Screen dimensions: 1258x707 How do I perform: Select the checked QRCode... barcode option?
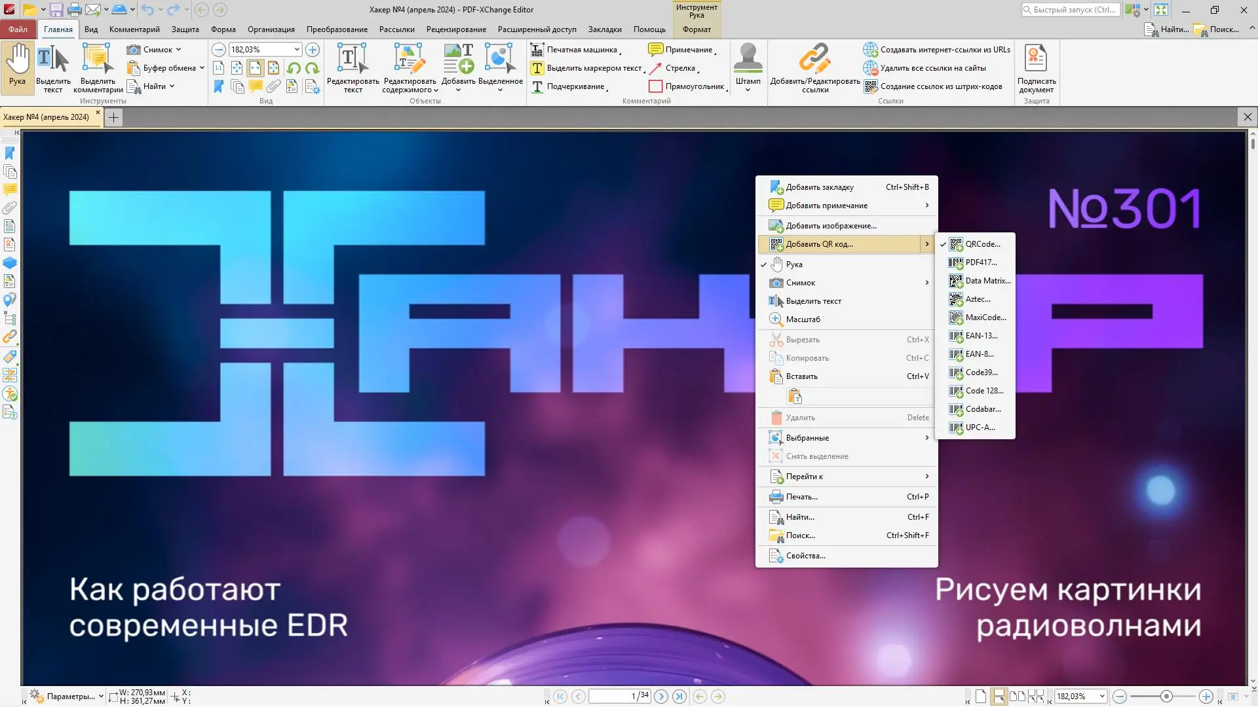click(x=982, y=244)
